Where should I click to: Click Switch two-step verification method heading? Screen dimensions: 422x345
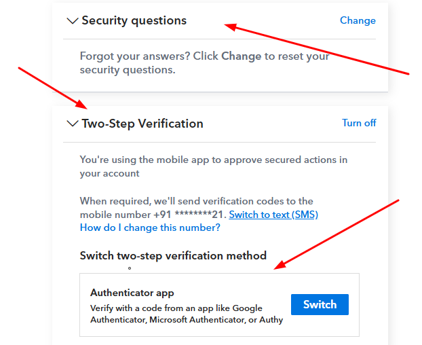pyautogui.click(x=173, y=255)
